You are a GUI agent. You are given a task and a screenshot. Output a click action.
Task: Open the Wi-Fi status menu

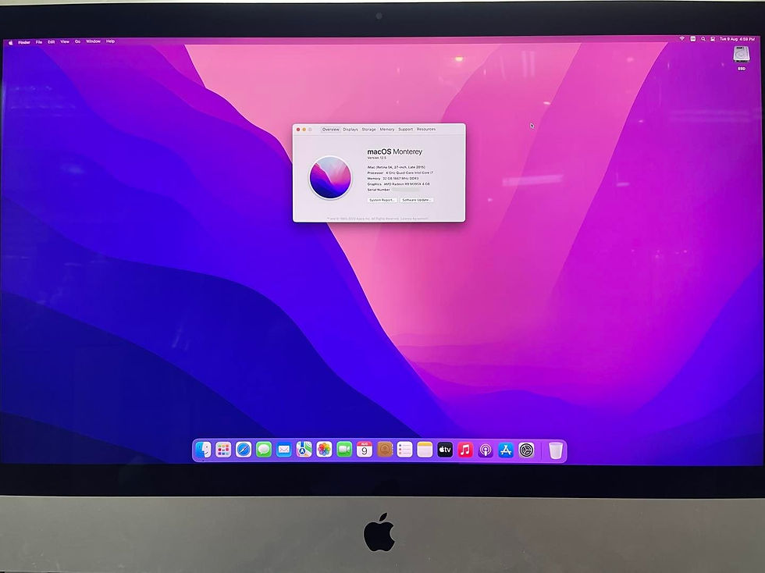(x=682, y=39)
